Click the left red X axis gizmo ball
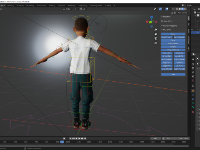Viewport: 200px width, 150px height. coord(147,22)
